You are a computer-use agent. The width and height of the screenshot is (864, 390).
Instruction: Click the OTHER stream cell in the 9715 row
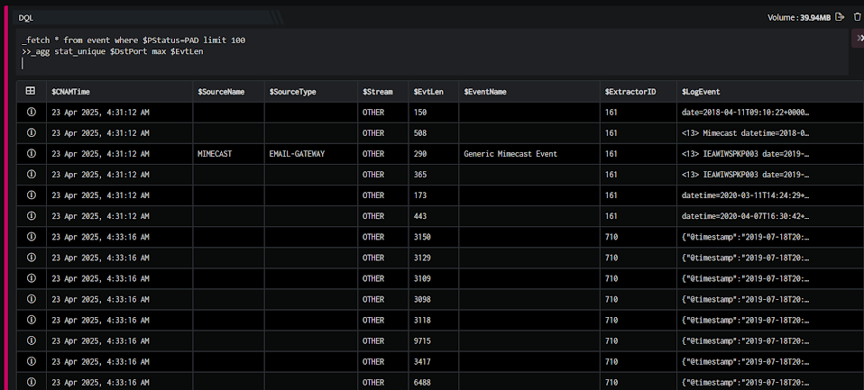click(373, 341)
